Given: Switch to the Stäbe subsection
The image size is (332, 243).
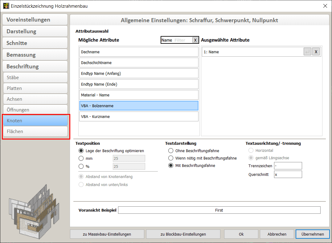Looking at the screenshot, I should pos(35,77).
